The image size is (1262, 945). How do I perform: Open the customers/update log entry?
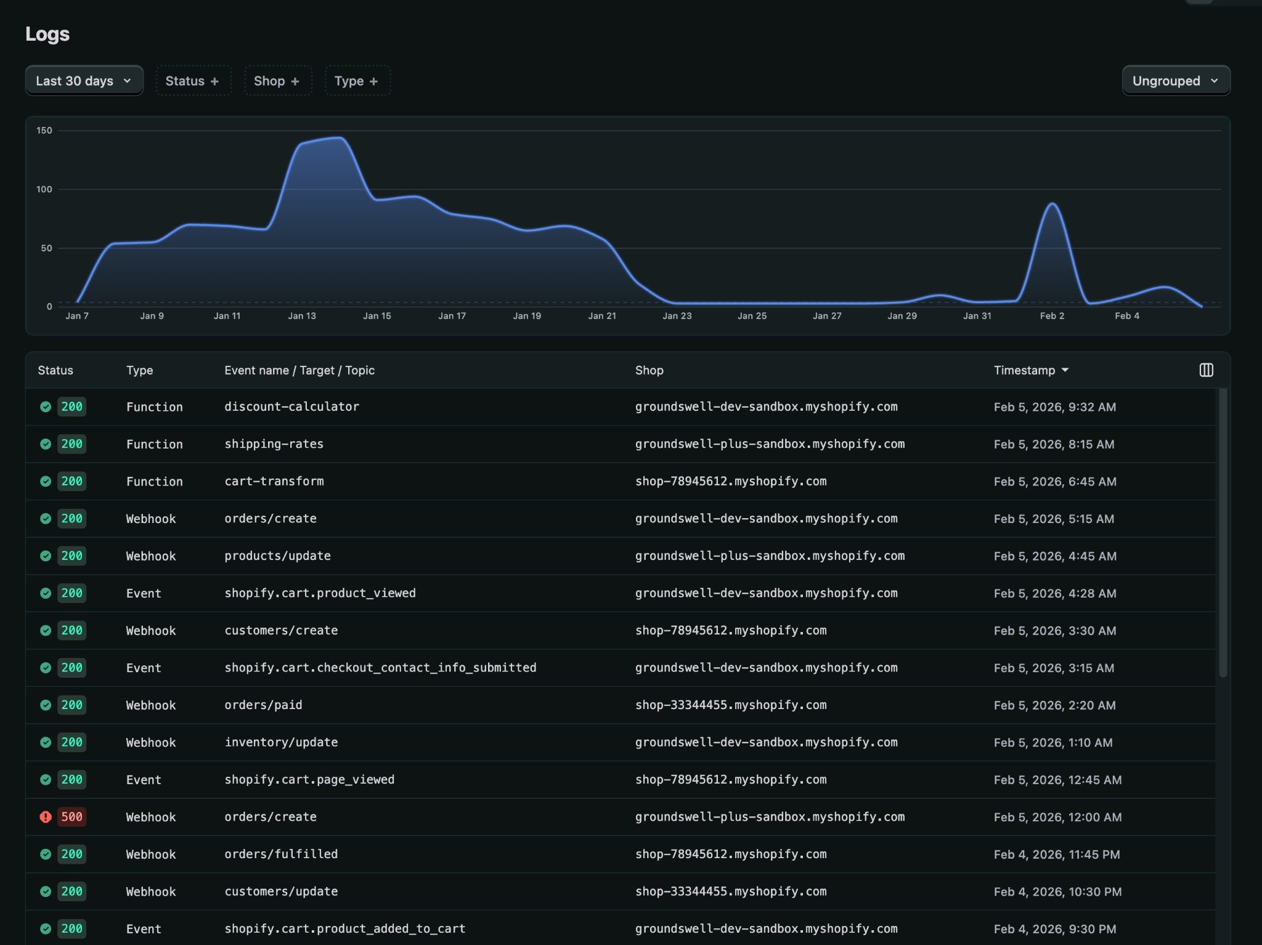(620, 891)
